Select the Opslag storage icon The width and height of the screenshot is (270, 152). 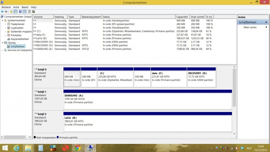tap(5, 42)
